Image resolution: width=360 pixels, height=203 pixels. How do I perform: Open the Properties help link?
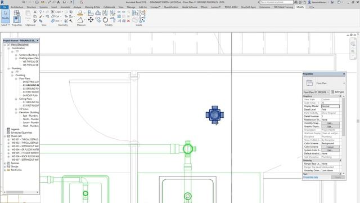310,177
